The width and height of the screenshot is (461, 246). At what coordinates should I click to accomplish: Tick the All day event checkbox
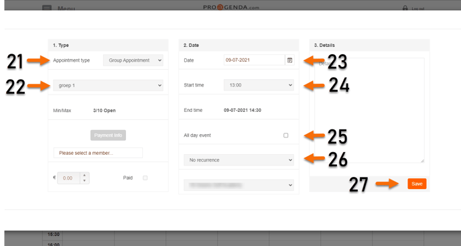pos(285,135)
